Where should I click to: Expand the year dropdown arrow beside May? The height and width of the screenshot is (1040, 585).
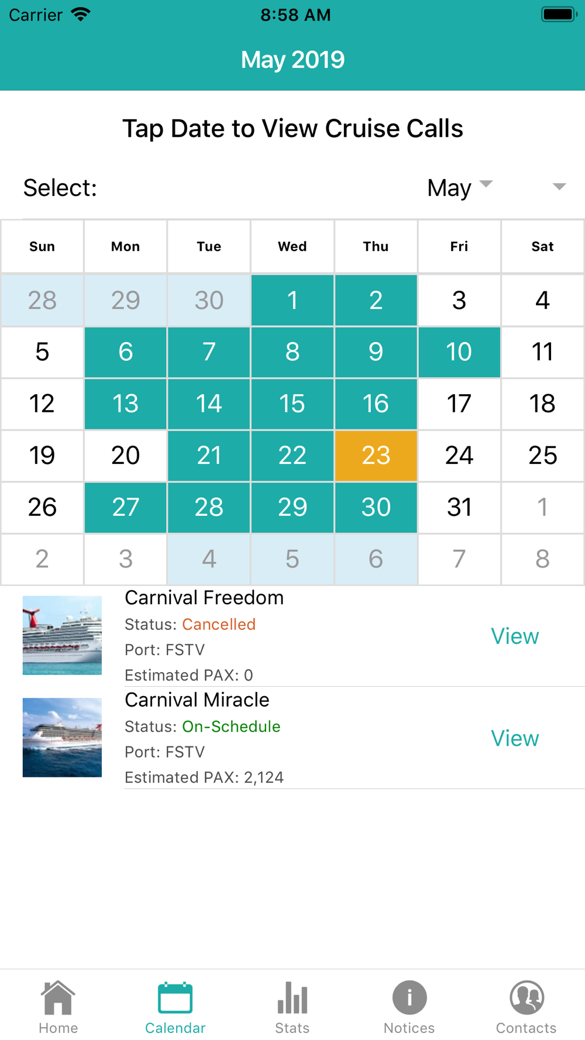tap(559, 187)
